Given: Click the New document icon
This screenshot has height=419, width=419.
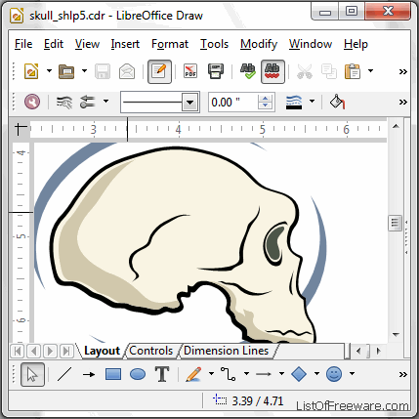Looking at the screenshot, I should 31,71.
